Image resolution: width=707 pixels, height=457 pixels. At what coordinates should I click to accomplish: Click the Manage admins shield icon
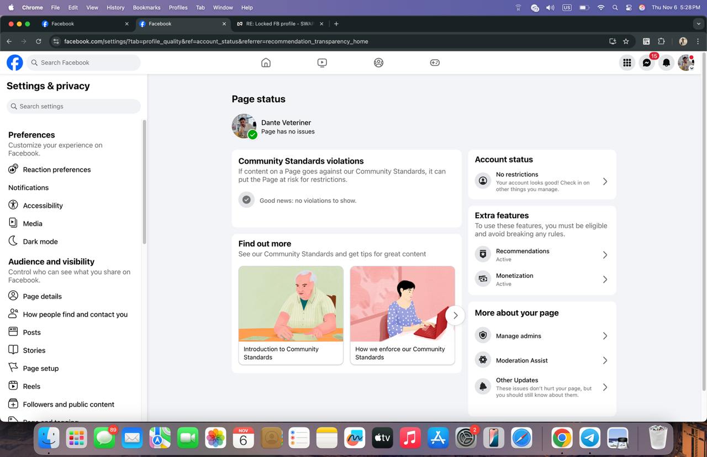pos(483,335)
